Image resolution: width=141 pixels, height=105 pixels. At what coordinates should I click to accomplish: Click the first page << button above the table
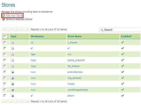(5, 29)
